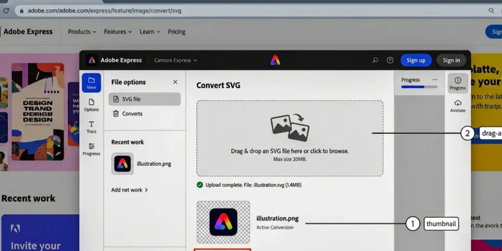Click the Convert SVG heading
The height and width of the screenshot is (251, 502).
[218, 85]
